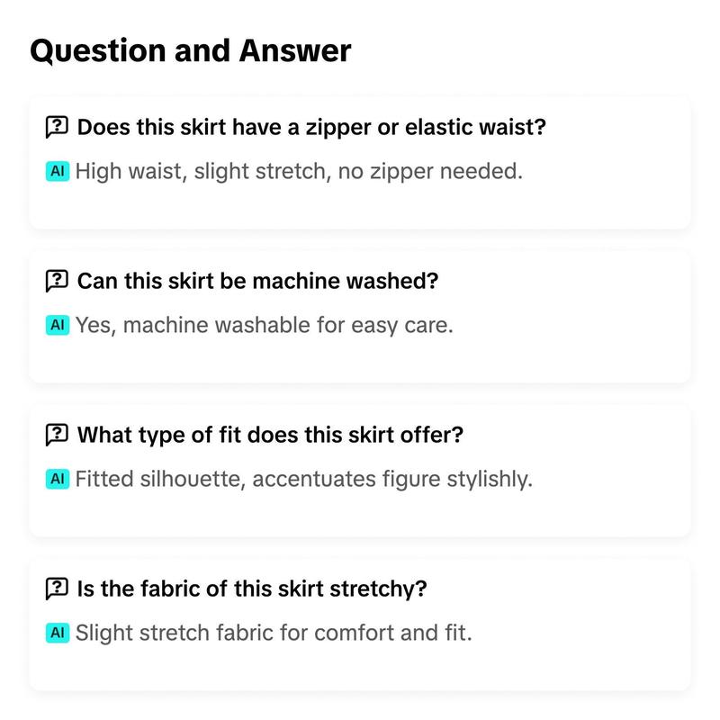Click the AI badge before 'Fitted silhouette'
The height and width of the screenshot is (720, 720).
pos(58,479)
